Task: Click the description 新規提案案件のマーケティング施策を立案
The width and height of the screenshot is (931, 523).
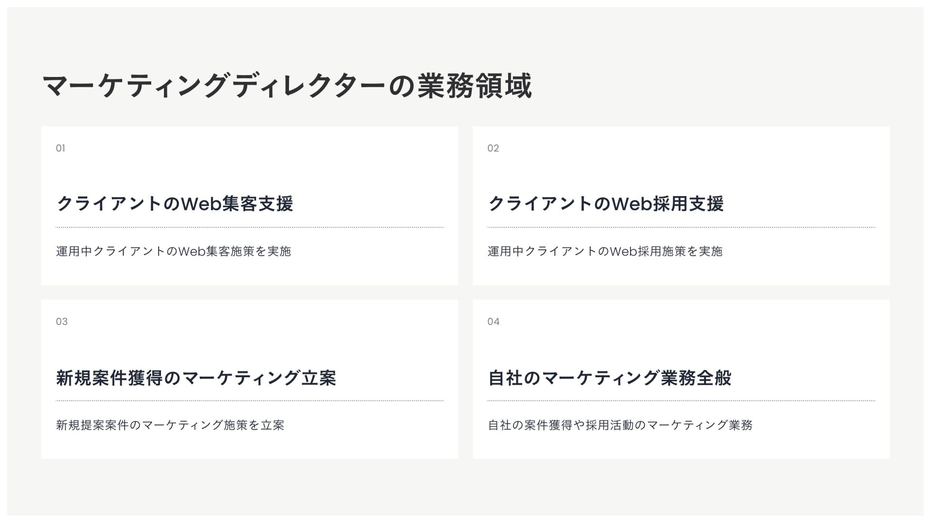Action: tap(170, 425)
